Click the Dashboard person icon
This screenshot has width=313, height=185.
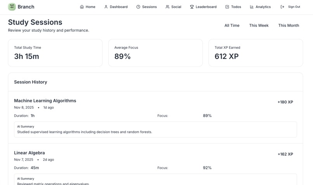pos(106,7)
